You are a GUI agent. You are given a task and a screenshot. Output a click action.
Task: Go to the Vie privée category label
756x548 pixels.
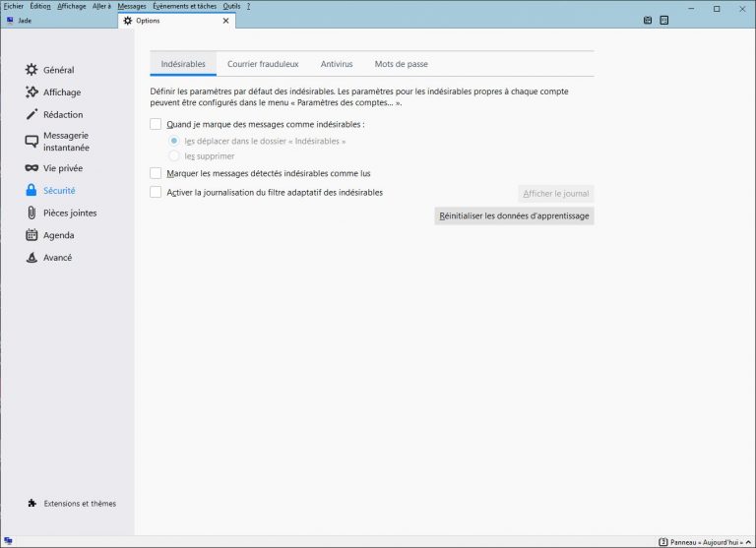click(63, 168)
